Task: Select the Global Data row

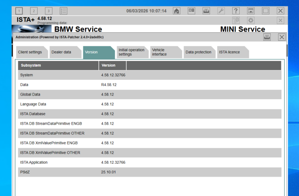Action: (x=150, y=94)
